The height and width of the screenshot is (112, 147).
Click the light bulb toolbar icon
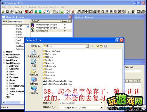(54, 11)
